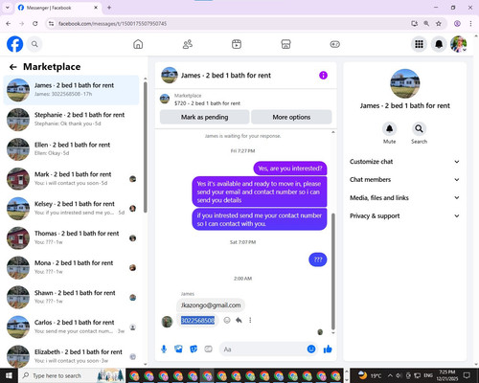479x383 pixels.
Task: Open Stephanie - 2 bed 1 bath conversation
Action: pyautogui.click(x=71, y=120)
